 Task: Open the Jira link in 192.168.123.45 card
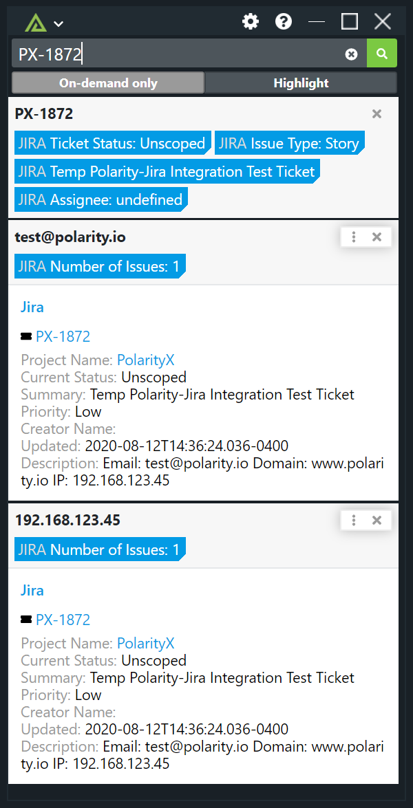click(x=32, y=591)
